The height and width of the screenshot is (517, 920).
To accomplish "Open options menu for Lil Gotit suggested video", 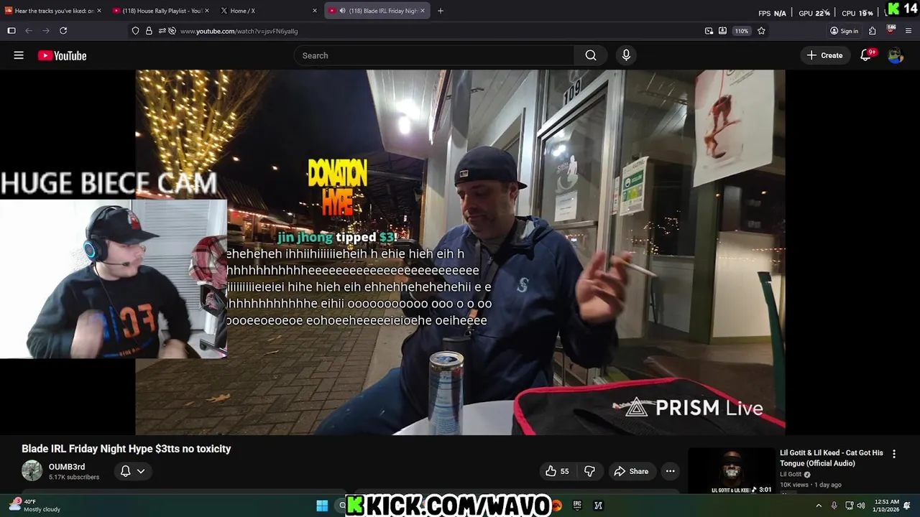I will point(894,454).
